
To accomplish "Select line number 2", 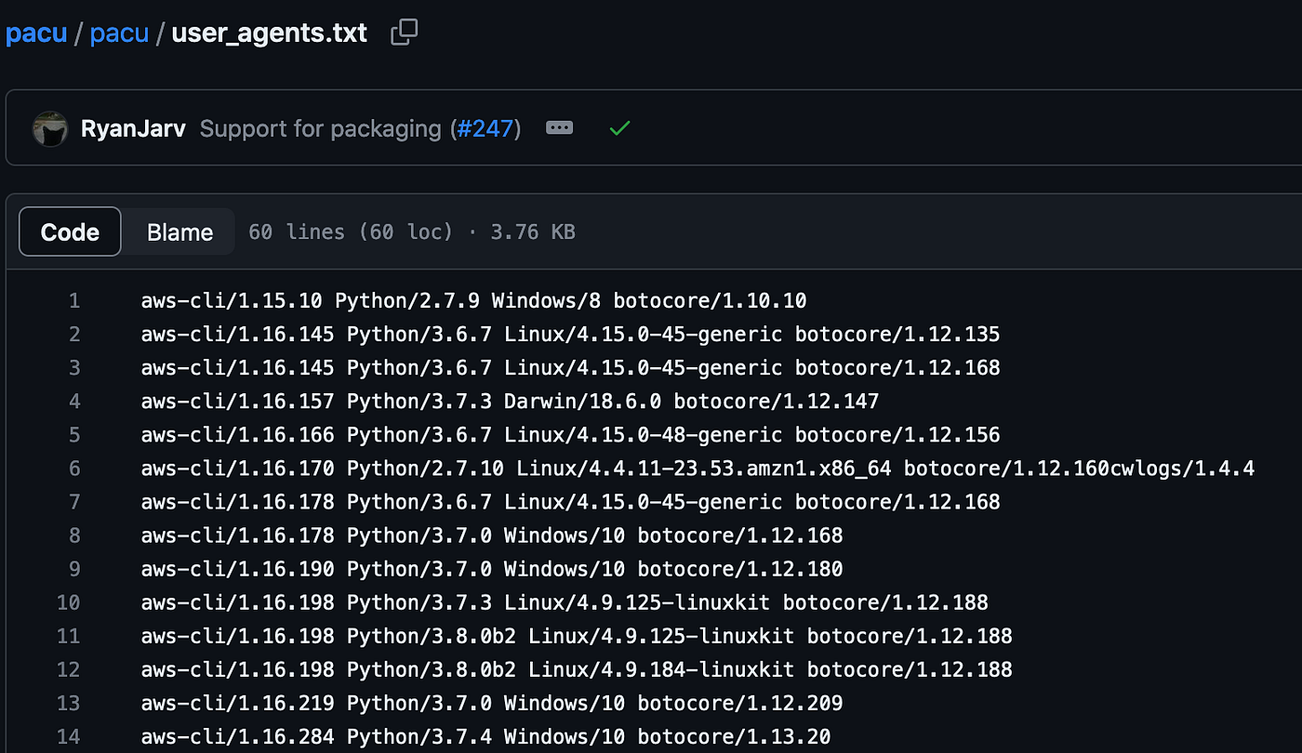I will click(73, 335).
